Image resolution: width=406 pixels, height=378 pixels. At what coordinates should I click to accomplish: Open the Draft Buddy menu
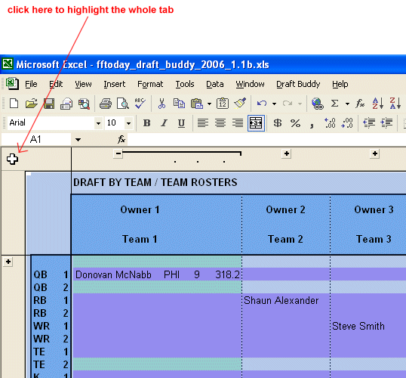298,84
